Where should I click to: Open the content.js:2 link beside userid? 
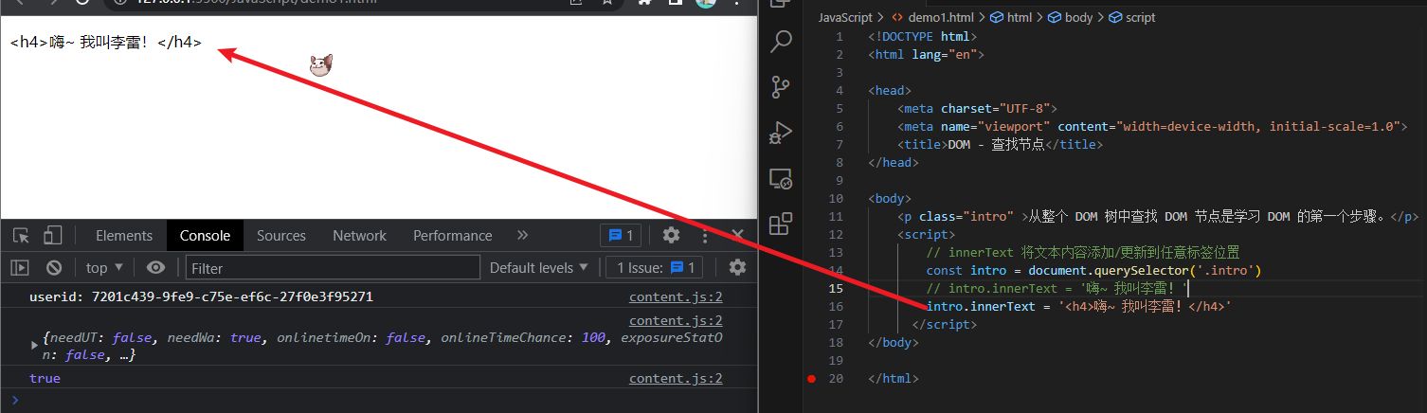point(675,297)
